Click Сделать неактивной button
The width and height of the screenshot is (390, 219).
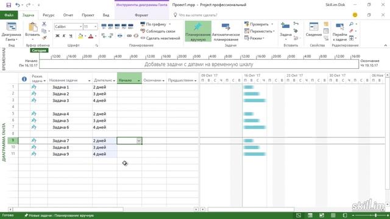(160, 38)
